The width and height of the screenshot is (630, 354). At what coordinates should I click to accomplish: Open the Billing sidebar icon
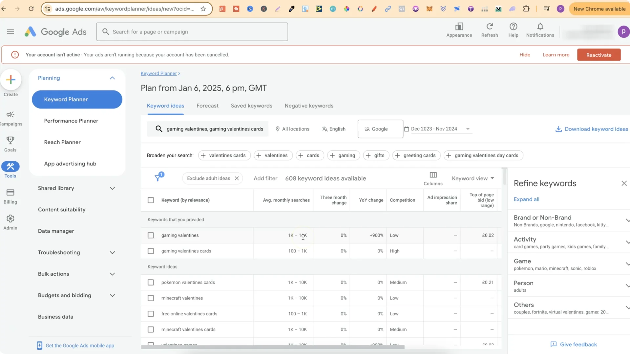(x=10, y=193)
